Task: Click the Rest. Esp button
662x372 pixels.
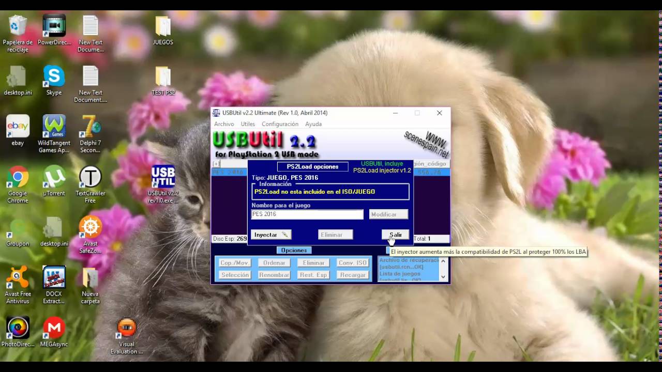Action: tap(313, 275)
